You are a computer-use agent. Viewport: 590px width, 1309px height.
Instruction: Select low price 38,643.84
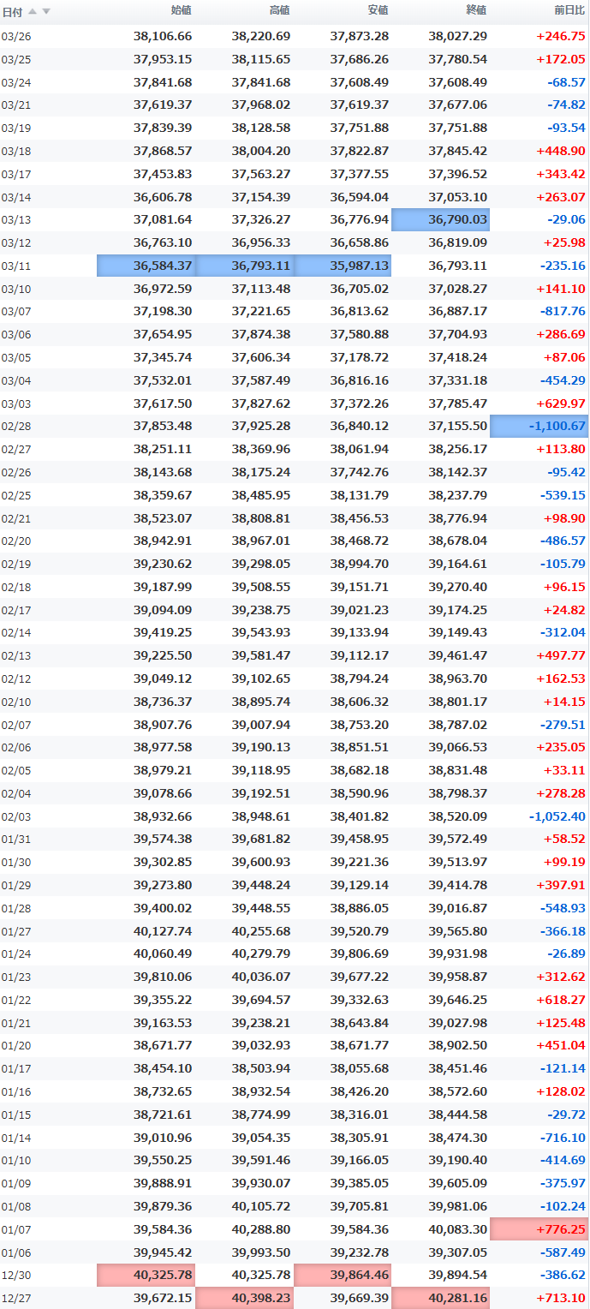pyautogui.click(x=360, y=1023)
